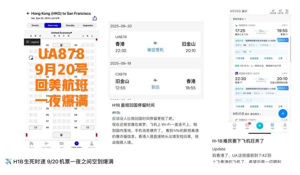The width and height of the screenshot is (300, 175).
Task: Open 消息 messages with the 22 badge
Action: [x=247, y=125]
